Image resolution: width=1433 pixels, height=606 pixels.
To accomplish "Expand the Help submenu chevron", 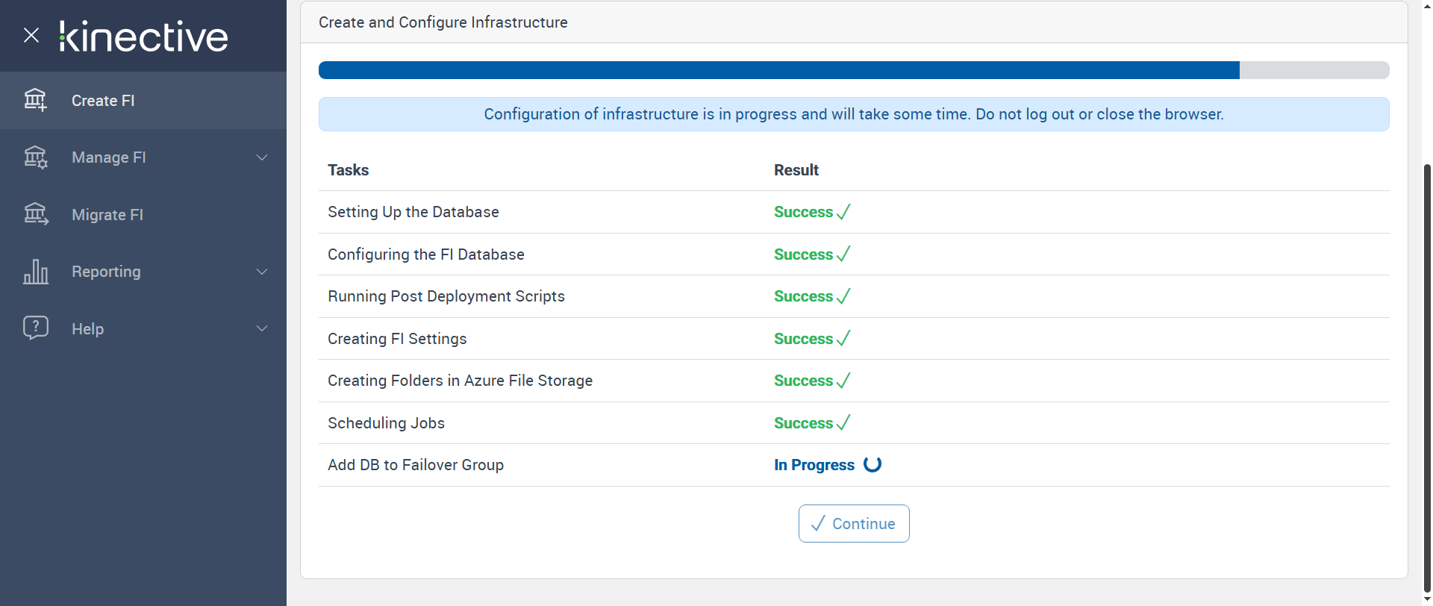I will click(262, 328).
